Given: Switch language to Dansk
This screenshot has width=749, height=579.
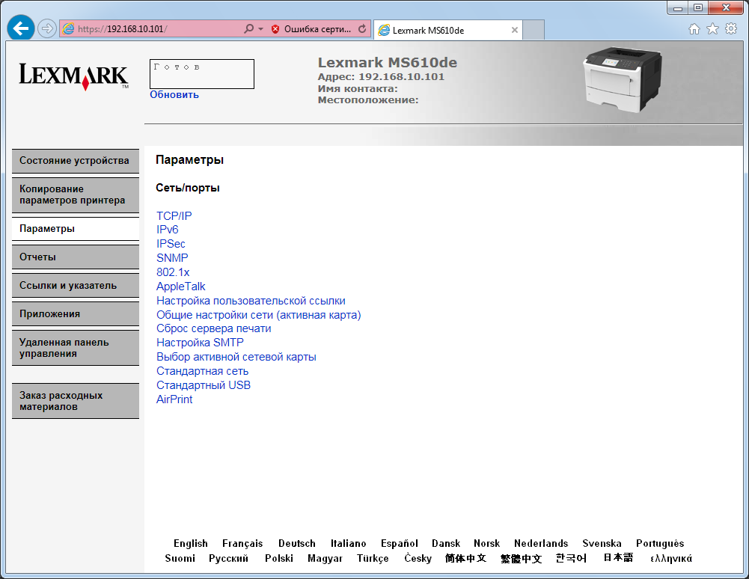Looking at the screenshot, I should pyautogui.click(x=446, y=544).
